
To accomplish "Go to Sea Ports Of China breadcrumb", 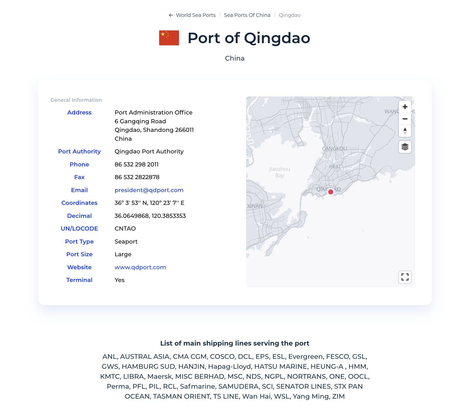I will (x=247, y=15).
